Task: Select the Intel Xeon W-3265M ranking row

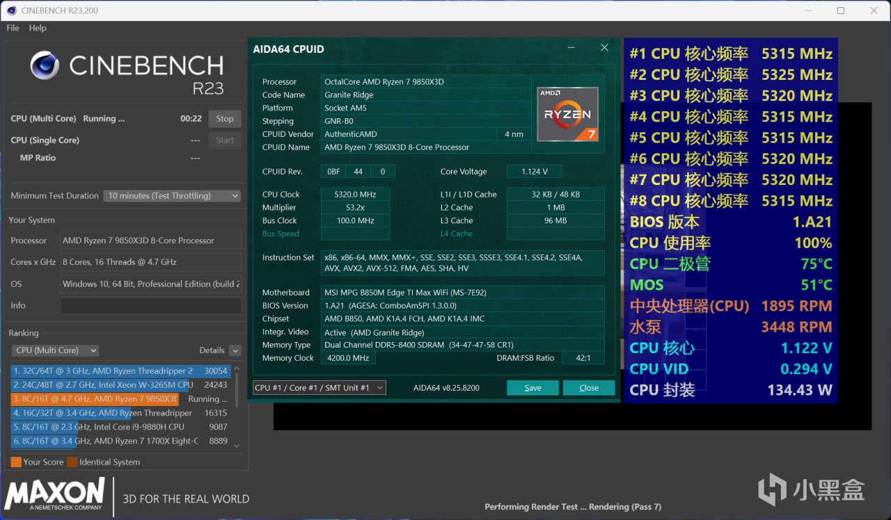Action: (120, 385)
